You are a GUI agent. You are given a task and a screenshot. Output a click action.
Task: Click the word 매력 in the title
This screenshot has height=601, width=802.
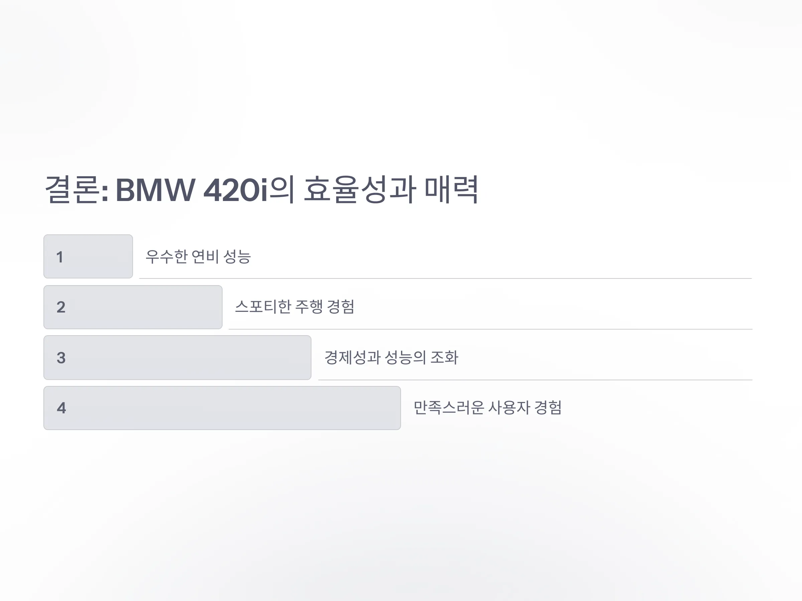point(451,189)
